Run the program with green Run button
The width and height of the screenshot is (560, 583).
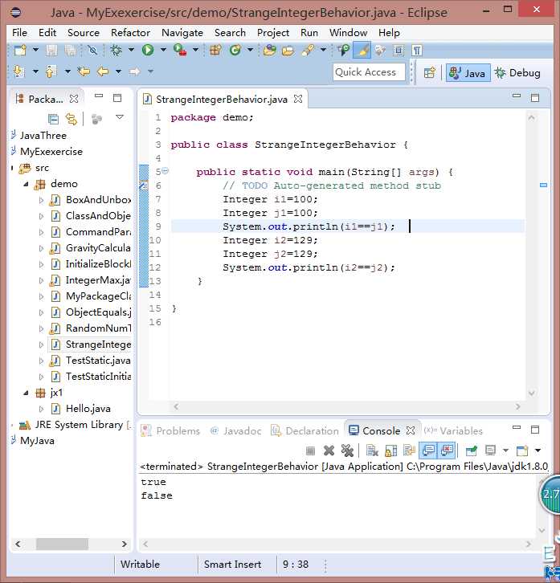148,50
